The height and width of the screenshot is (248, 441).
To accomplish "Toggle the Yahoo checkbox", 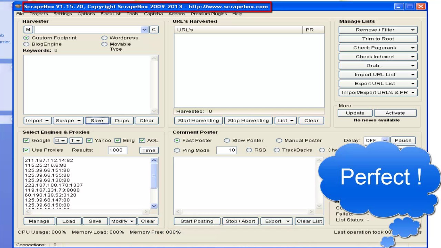I will [89, 141].
